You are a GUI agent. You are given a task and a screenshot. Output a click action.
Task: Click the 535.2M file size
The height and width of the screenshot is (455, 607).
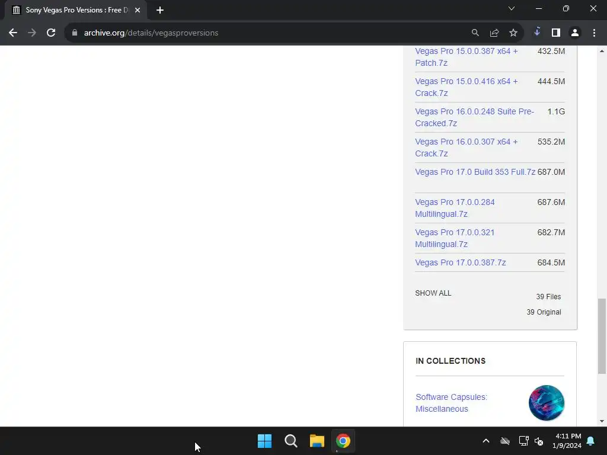click(x=551, y=142)
